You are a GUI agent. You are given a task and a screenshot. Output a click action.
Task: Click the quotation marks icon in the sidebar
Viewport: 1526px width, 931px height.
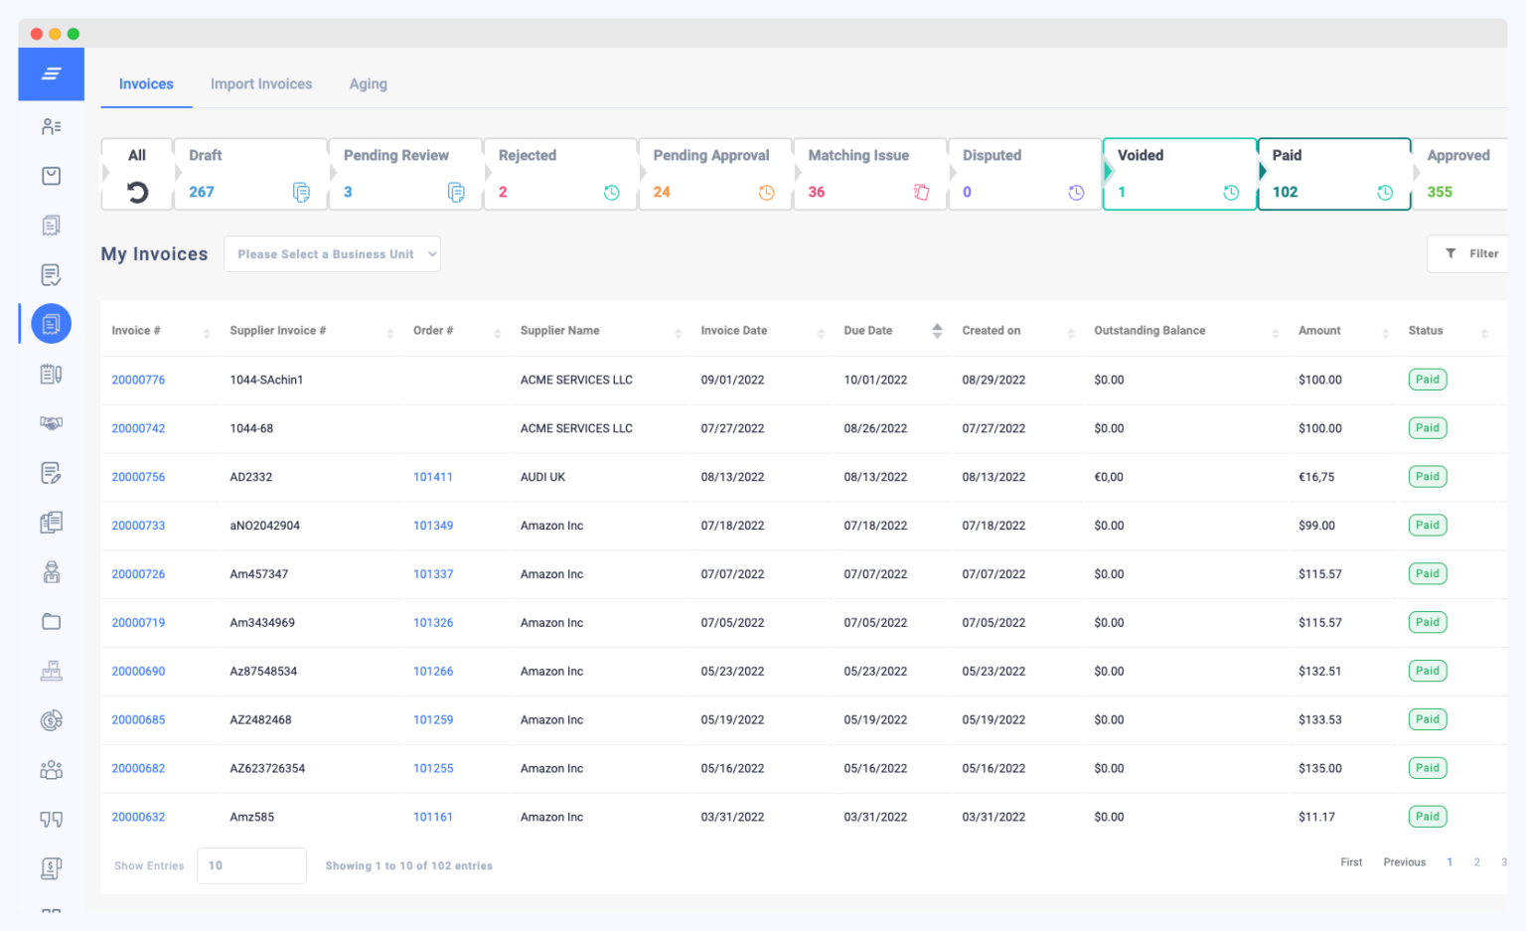click(51, 819)
